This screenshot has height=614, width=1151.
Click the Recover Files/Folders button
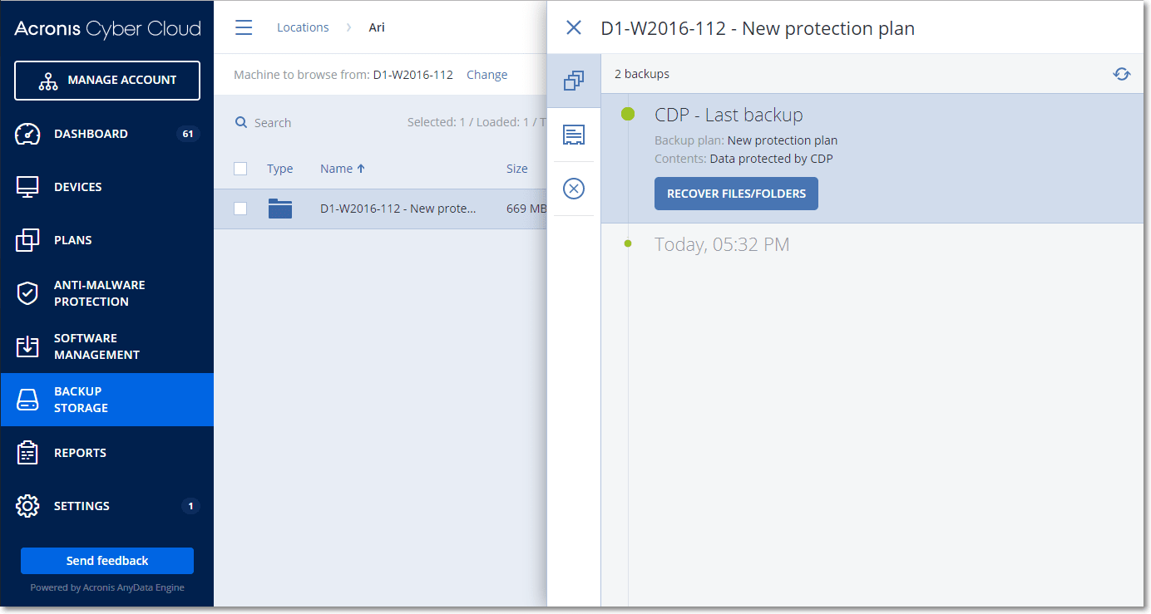click(735, 193)
